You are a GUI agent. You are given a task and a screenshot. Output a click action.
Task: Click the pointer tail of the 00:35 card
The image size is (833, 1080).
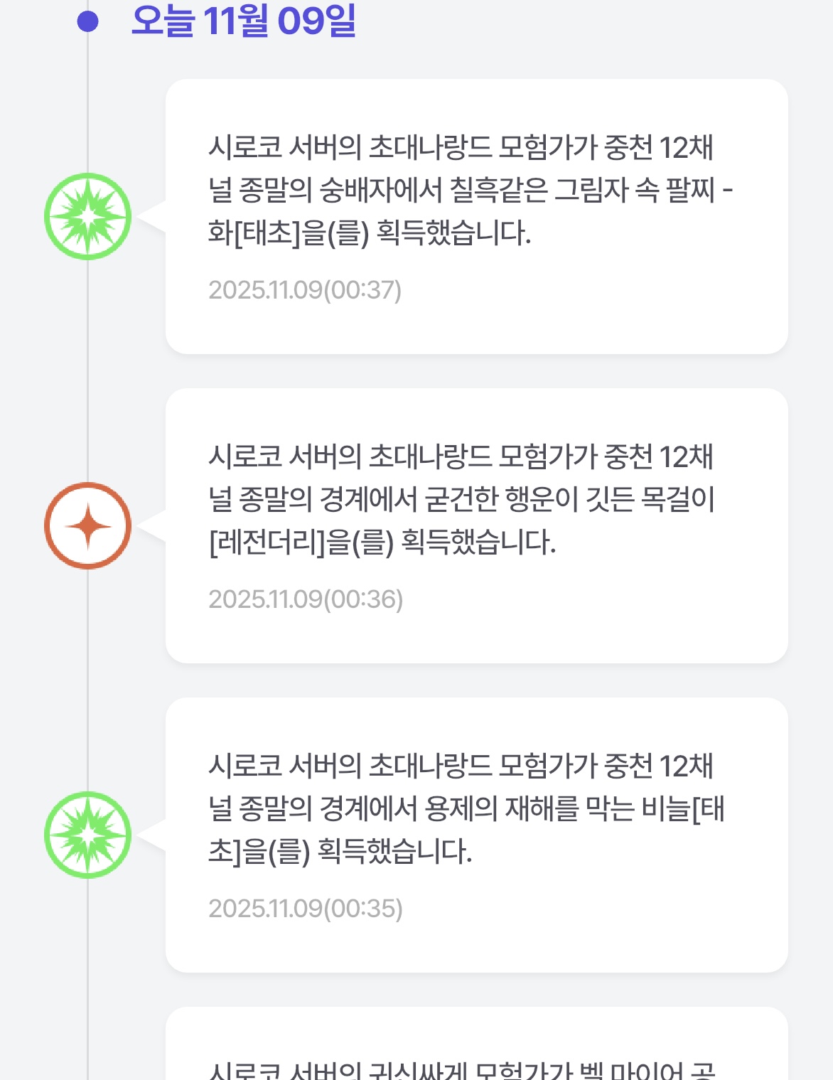pyautogui.click(x=153, y=835)
